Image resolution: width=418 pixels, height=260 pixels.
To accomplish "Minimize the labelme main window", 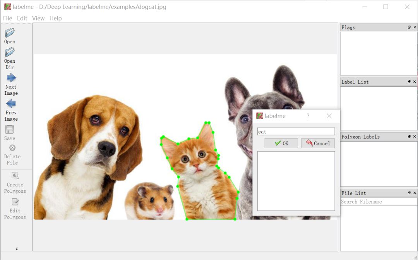I will point(365,7).
